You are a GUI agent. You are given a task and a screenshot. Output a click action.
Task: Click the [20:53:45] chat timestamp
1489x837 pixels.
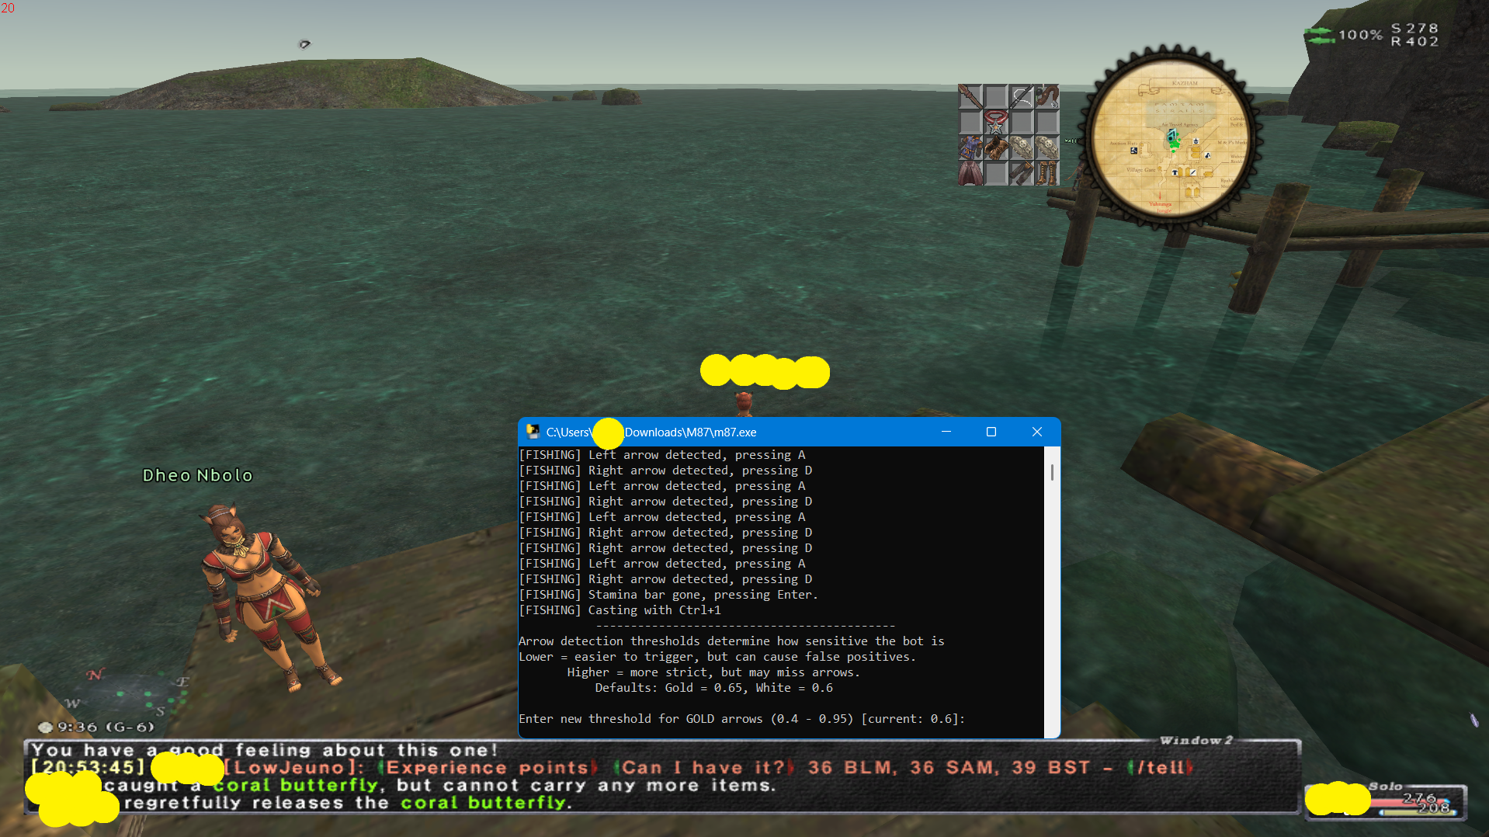coord(88,768)
